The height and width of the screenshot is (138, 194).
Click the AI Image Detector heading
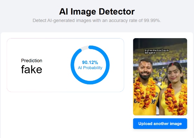click(97, 12)
